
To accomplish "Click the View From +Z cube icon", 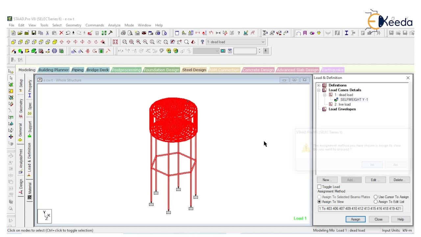I will (x=13, y=42).
